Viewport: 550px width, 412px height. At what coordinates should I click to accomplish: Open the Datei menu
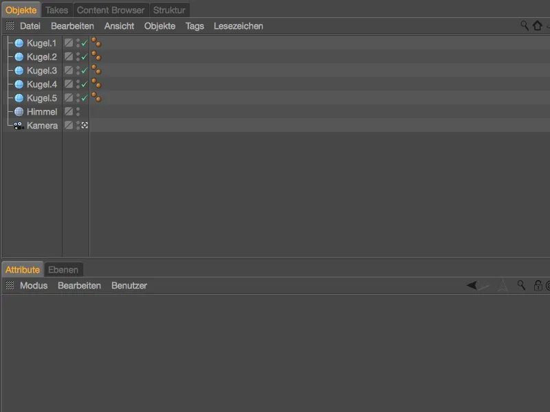coord(30,26)
